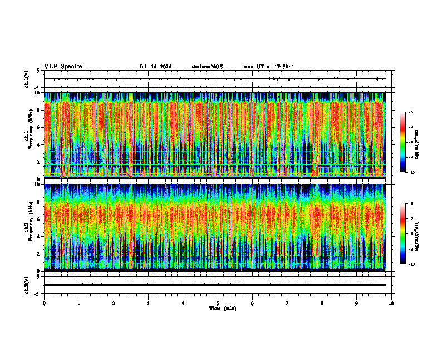Viewport: 441px width, 340px height.
Task: Click the time axis tick label "1"
Action: [x=79, y=303]
